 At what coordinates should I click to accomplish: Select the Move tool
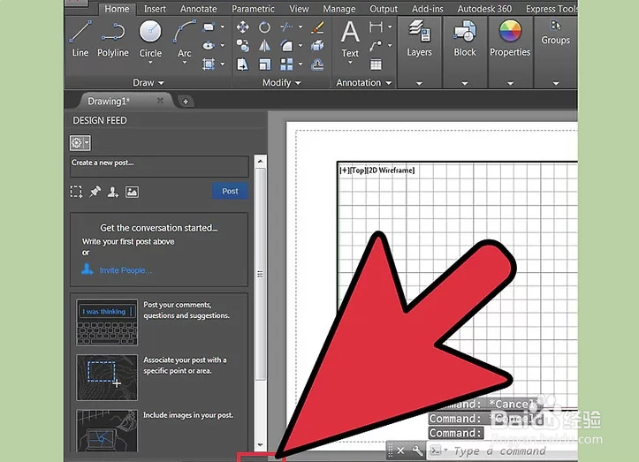[242, 27]
